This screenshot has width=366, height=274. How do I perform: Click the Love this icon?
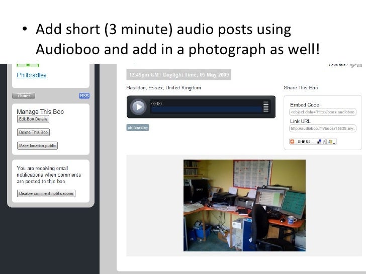pyautogui.click(x=356, y=65)
